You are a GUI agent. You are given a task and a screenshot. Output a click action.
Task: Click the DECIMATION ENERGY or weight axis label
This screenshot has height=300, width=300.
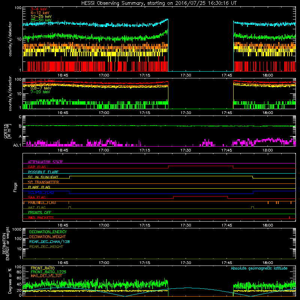point(6,243)
